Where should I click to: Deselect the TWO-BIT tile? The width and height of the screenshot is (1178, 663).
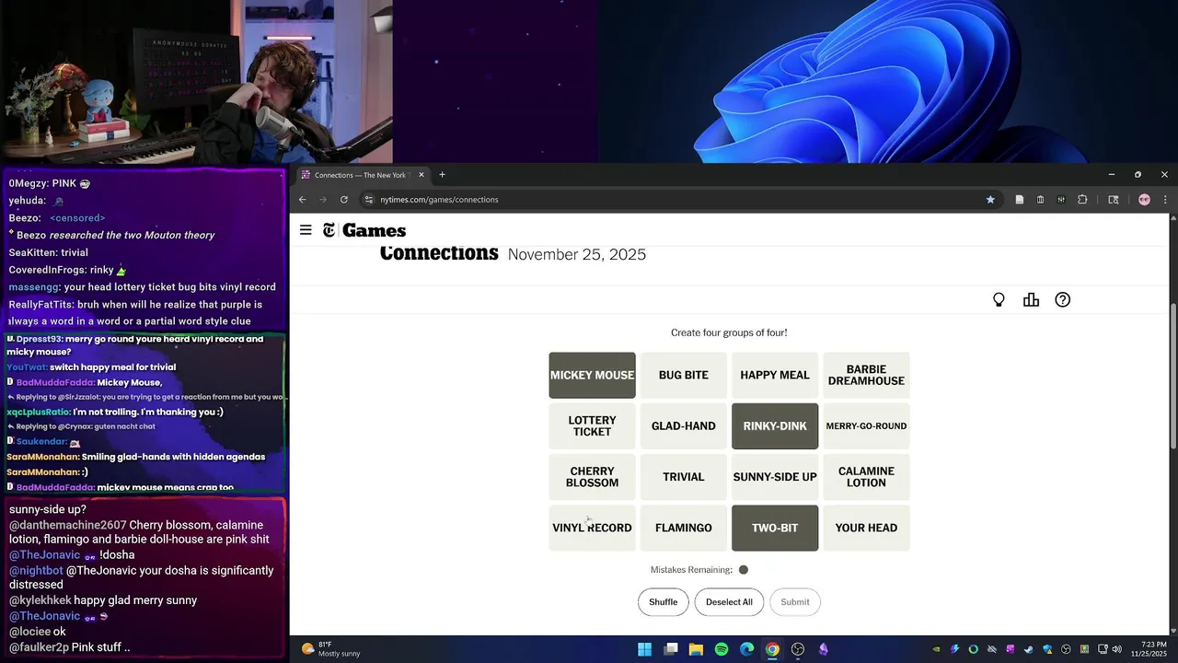tap(775, 528)
